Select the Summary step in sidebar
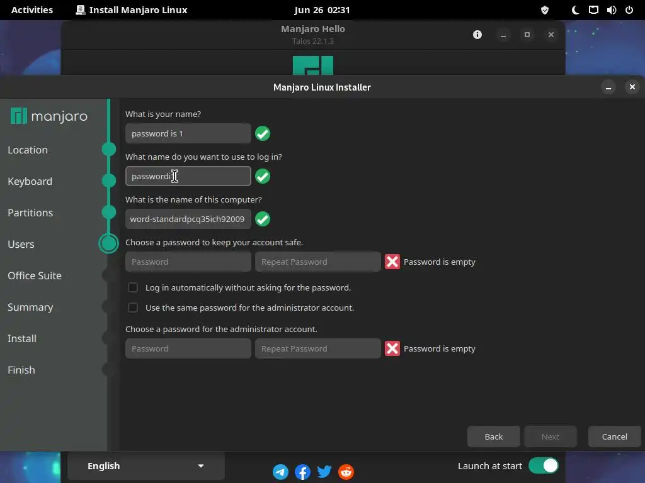645x483 pixels. point(30,307)
